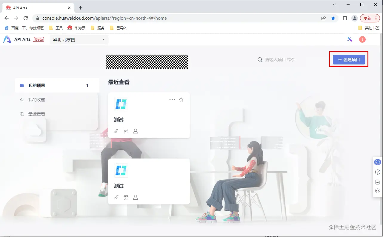Click the Beta badge next to API Arts
The image size is (383, 237).
pyautogui.click(x=39, y=39)
